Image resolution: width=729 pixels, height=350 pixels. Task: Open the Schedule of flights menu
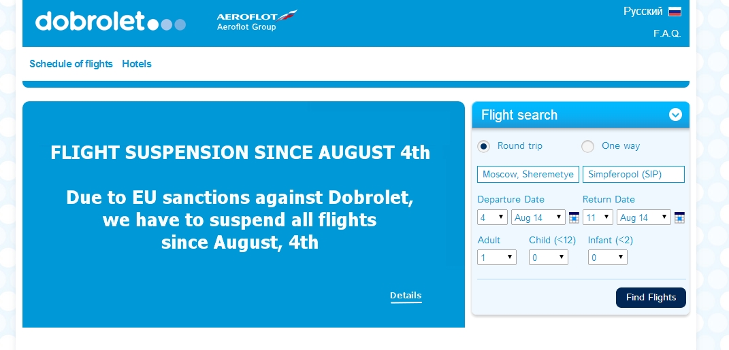click(71, 64)
